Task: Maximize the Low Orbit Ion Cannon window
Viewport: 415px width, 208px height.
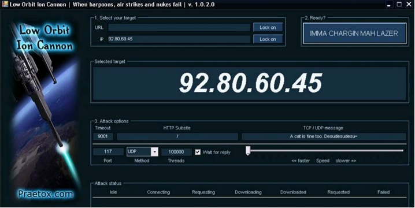Action: click(399, 5)
